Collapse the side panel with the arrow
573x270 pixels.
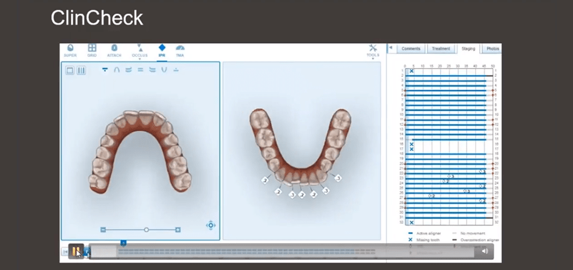click(391, 48)
